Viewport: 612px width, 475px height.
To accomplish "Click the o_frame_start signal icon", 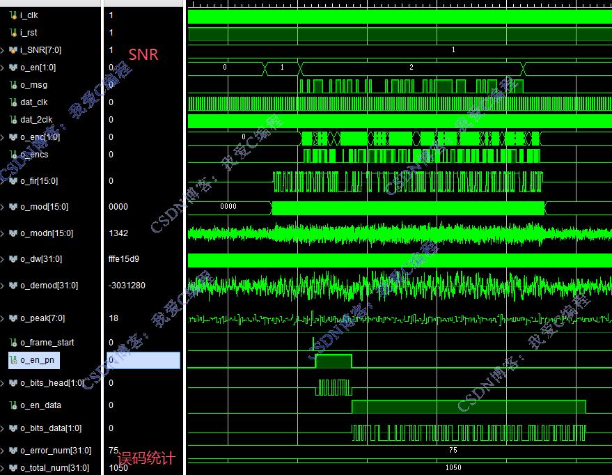I will pyautogui.click(x=13, y=342).
